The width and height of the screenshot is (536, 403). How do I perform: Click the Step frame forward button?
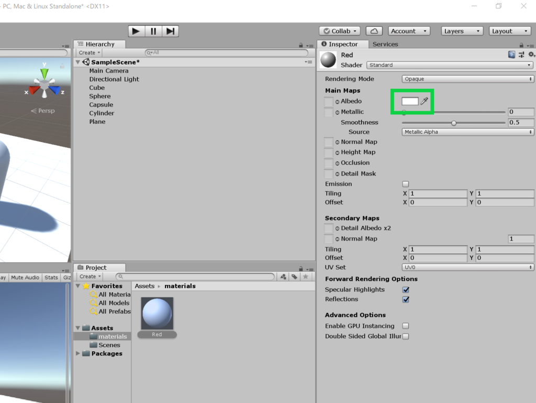pos(170,31)
